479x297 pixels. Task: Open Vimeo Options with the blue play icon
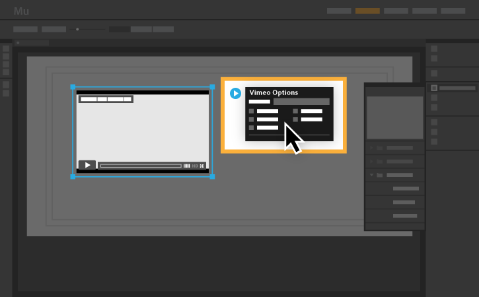click(x=235, y=94)
